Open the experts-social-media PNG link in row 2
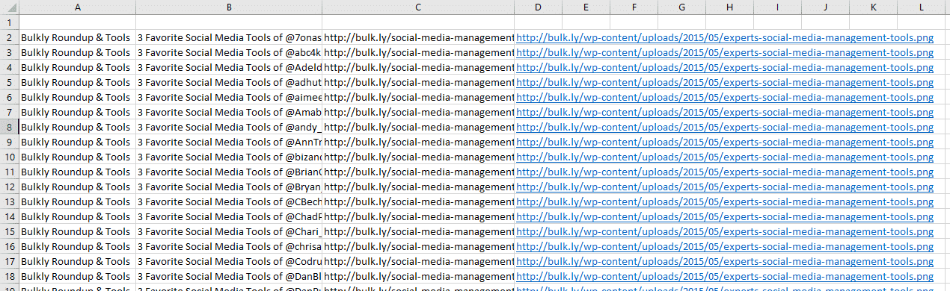Viewport: 950px width, 291px height. tap(725, 37)
